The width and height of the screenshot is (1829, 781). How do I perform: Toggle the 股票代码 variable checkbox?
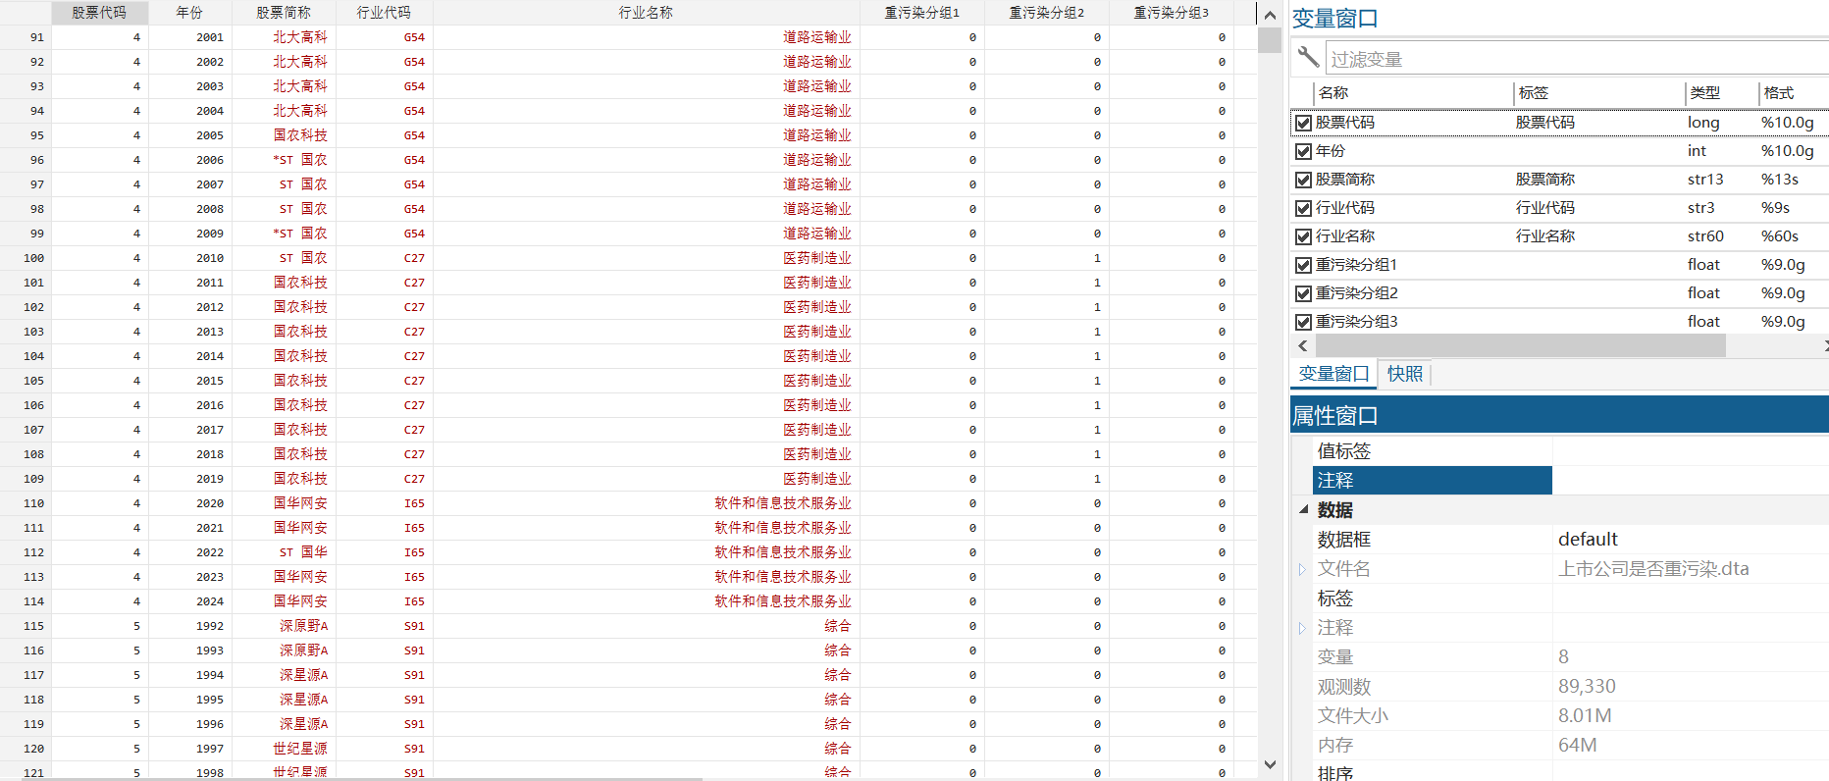(1303, 123)
